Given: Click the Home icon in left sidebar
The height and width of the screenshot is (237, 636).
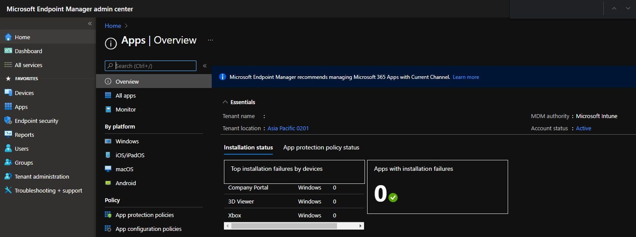Looking at the screenshot, I should click(8, 37).
